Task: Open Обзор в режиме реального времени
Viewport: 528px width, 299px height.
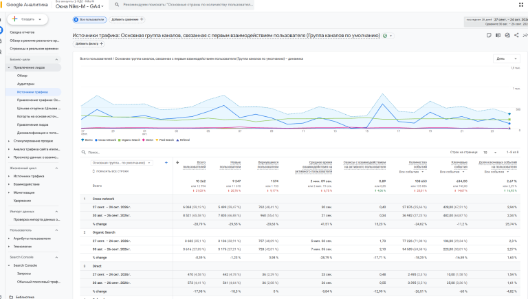Action: coord(34,41)
